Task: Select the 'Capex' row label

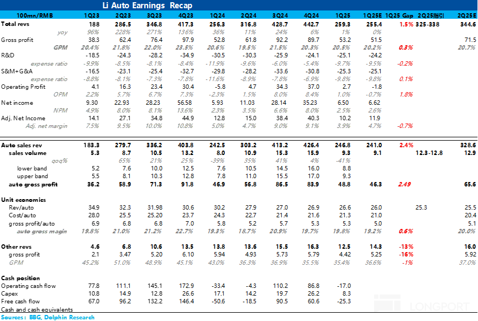Action: coord(9,294)
